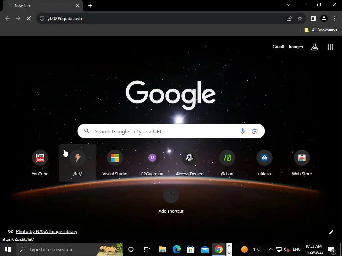342x256 pixels.
Task: Open the /fet/ shortcut tile
Action: pyautogui.click(x=77, y=163)
